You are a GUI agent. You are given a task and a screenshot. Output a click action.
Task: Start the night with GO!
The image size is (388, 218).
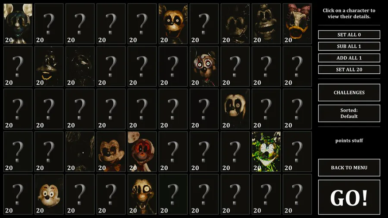[349, 197]
